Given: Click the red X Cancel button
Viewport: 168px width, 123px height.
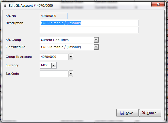Looking at the screenshot, I should click(x=150, y=113).
